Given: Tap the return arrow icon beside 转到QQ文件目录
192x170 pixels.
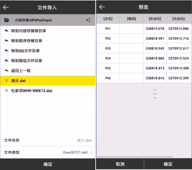Looking at the screenshot, I should click(x=6, y=51).
